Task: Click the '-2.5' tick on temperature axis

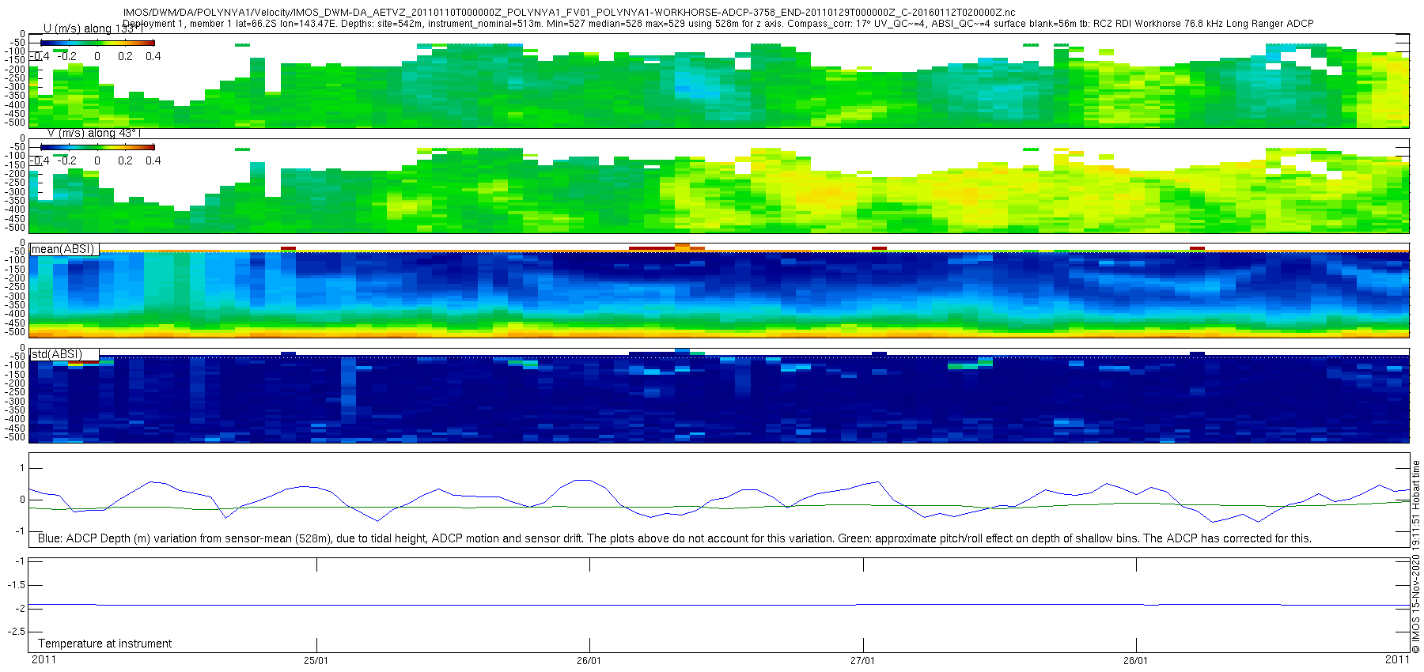Action: [16, 632]
